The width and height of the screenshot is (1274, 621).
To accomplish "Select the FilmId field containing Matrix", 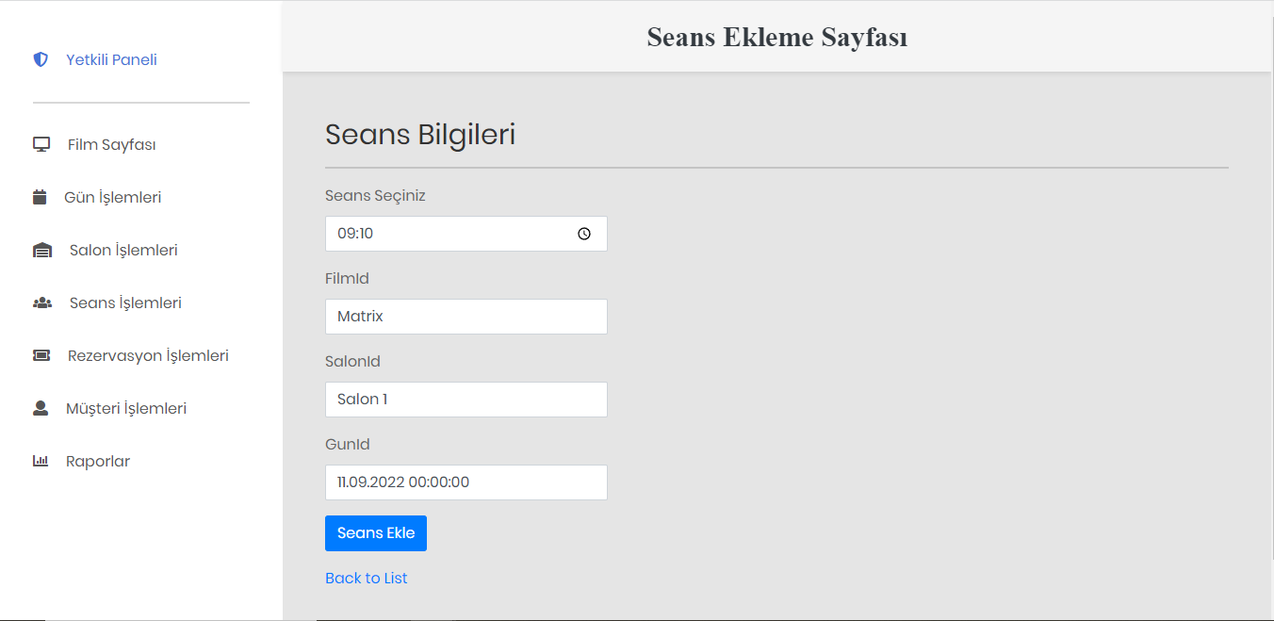I will [x=465, y=316].
